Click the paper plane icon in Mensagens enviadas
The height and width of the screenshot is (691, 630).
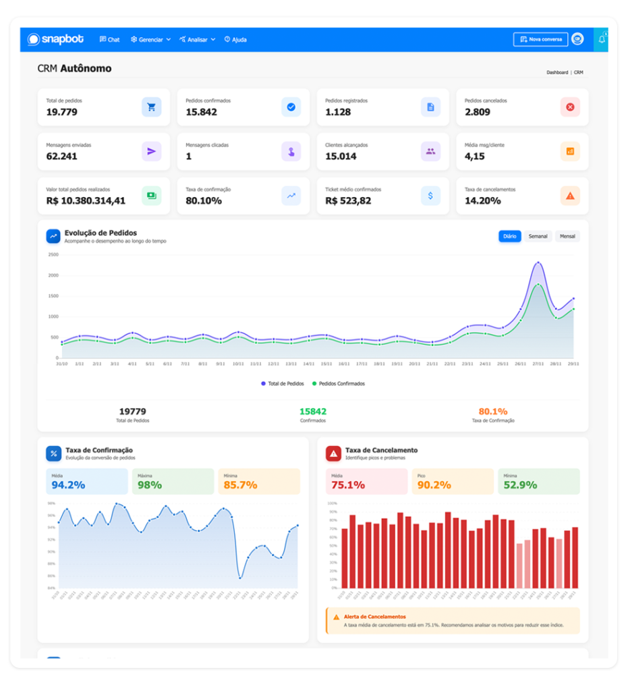click(151, 151)
